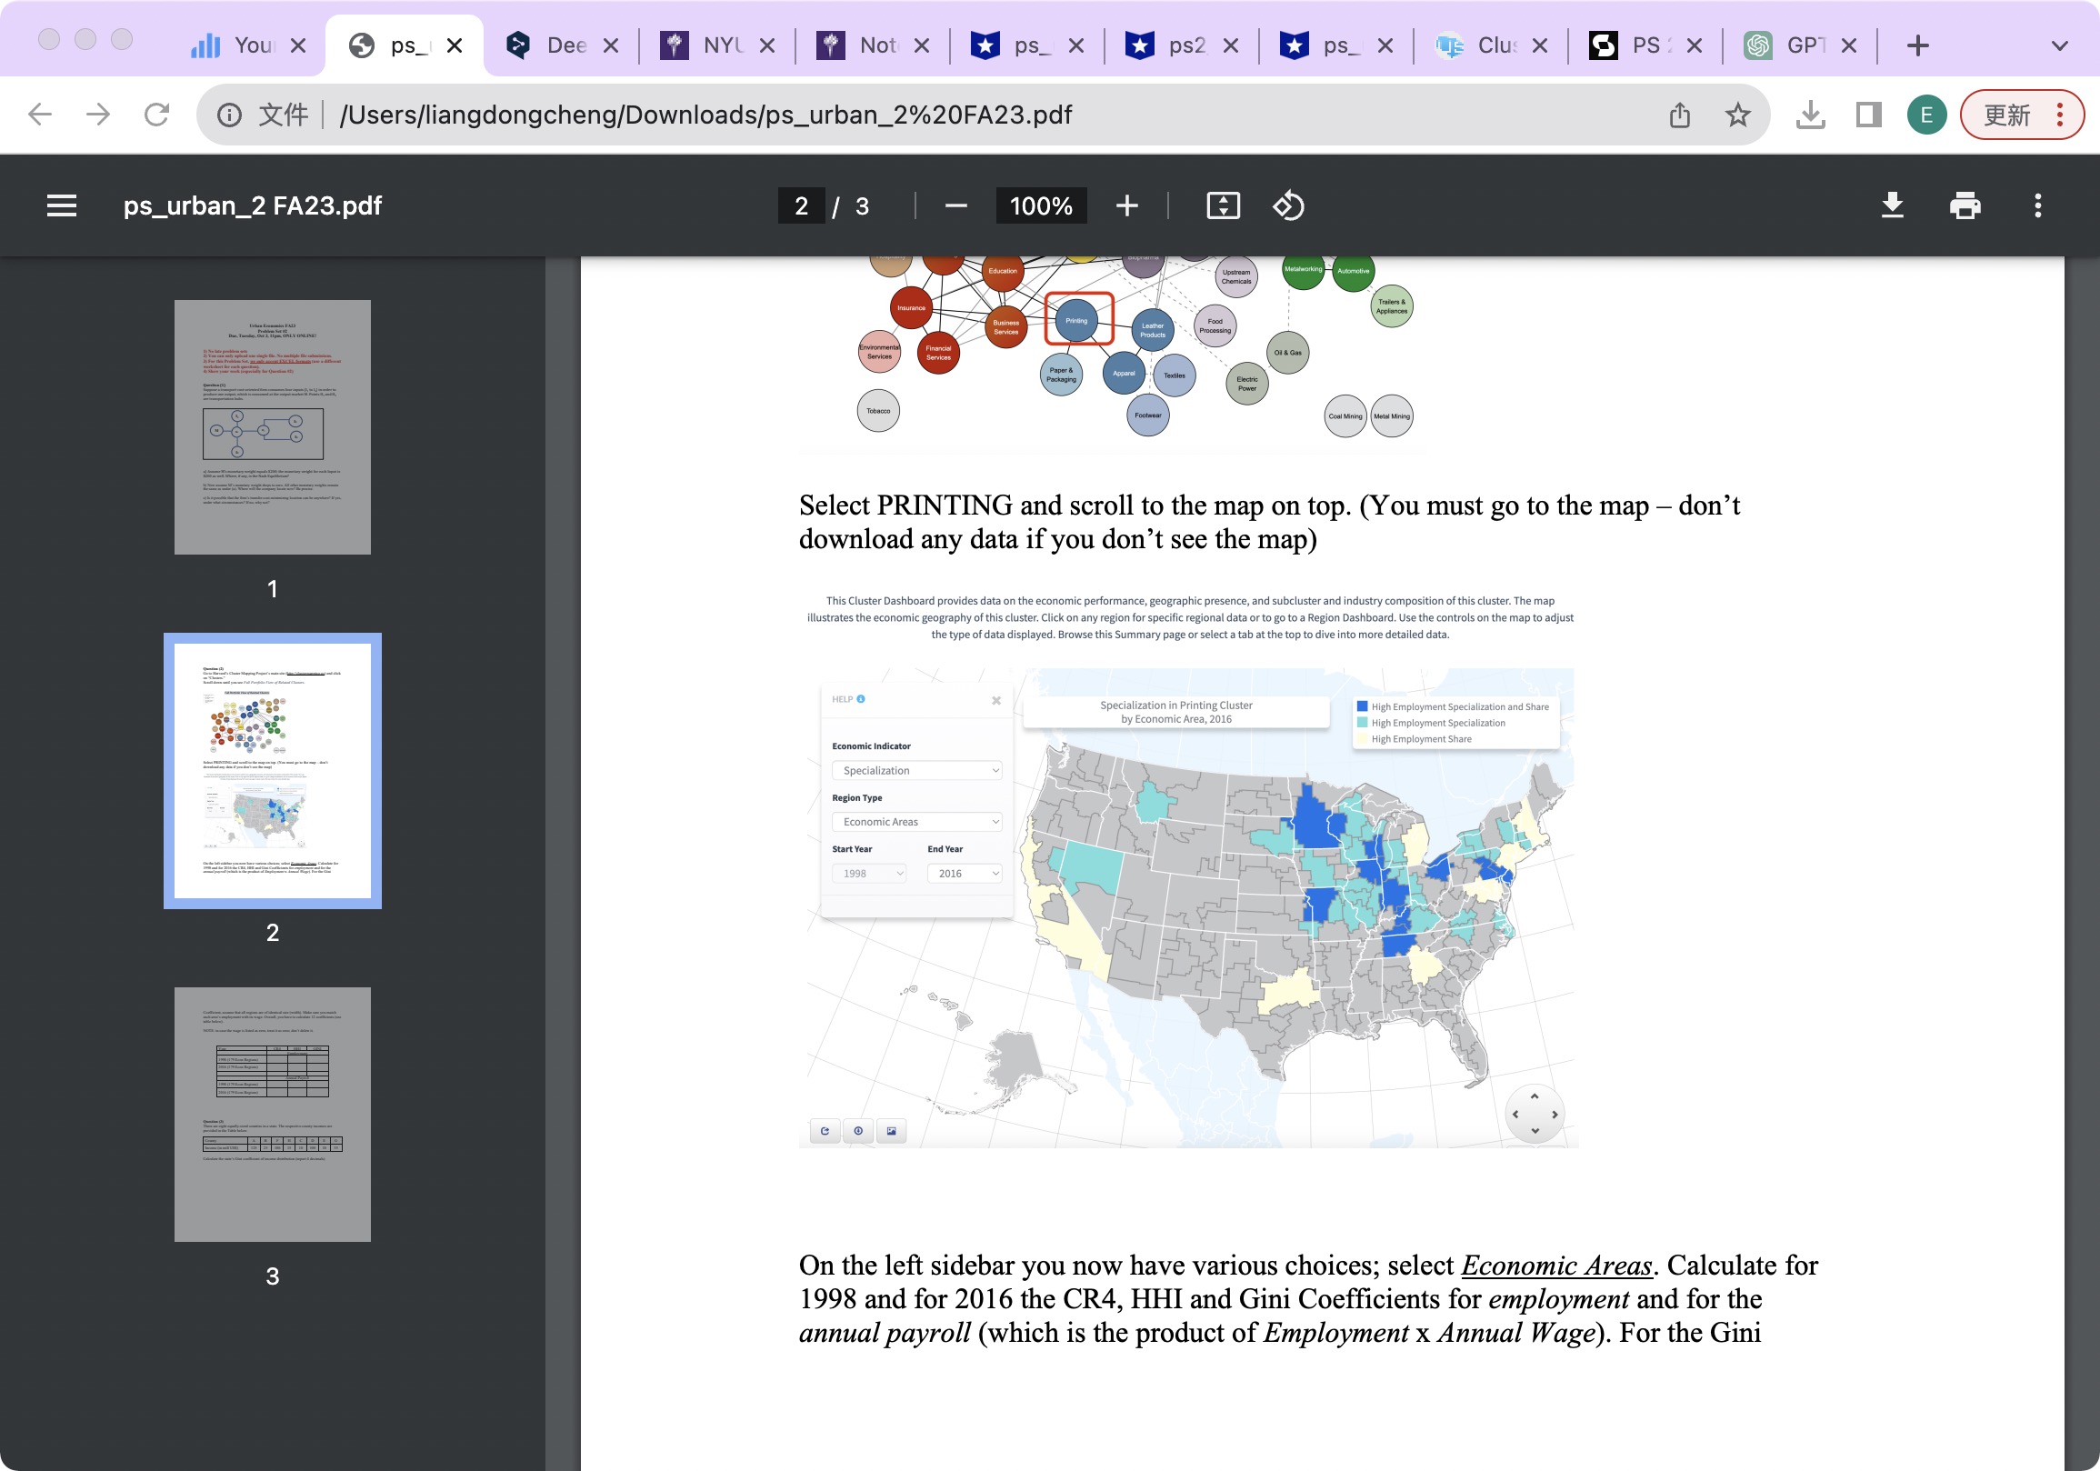Viewport: 2100px width, 1471px height.
Task: Select page 2 thumbnail
Action: tap(273, 771)
